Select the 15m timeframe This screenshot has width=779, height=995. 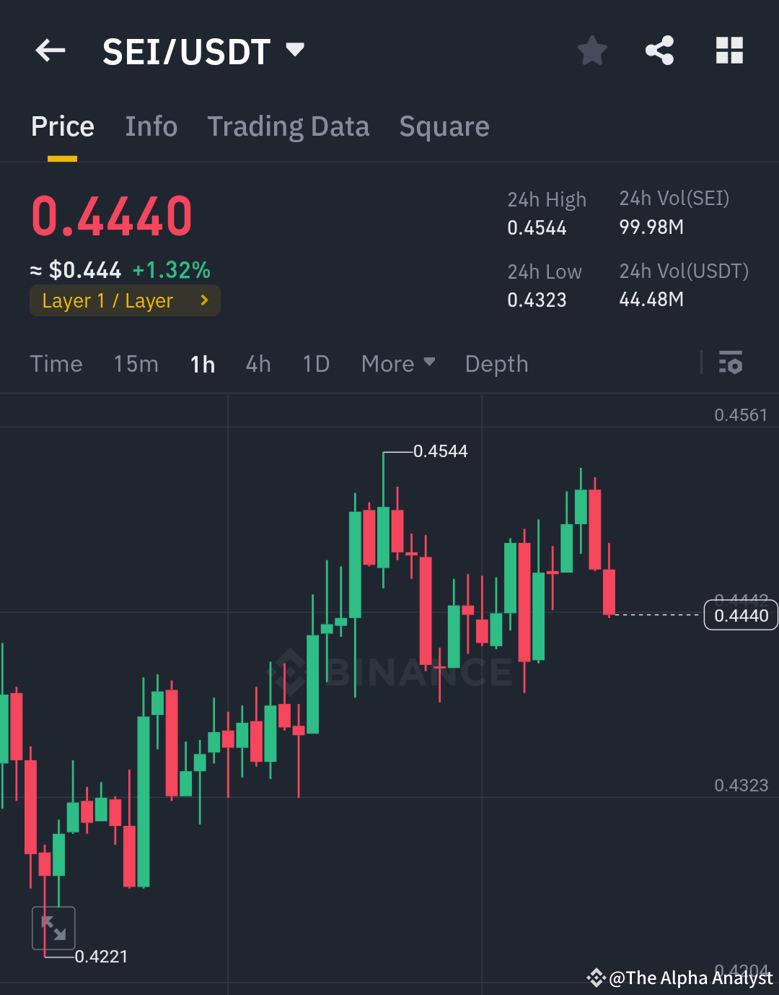tap(136, 363)
